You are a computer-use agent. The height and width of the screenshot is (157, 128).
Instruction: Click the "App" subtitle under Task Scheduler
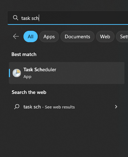27,77
